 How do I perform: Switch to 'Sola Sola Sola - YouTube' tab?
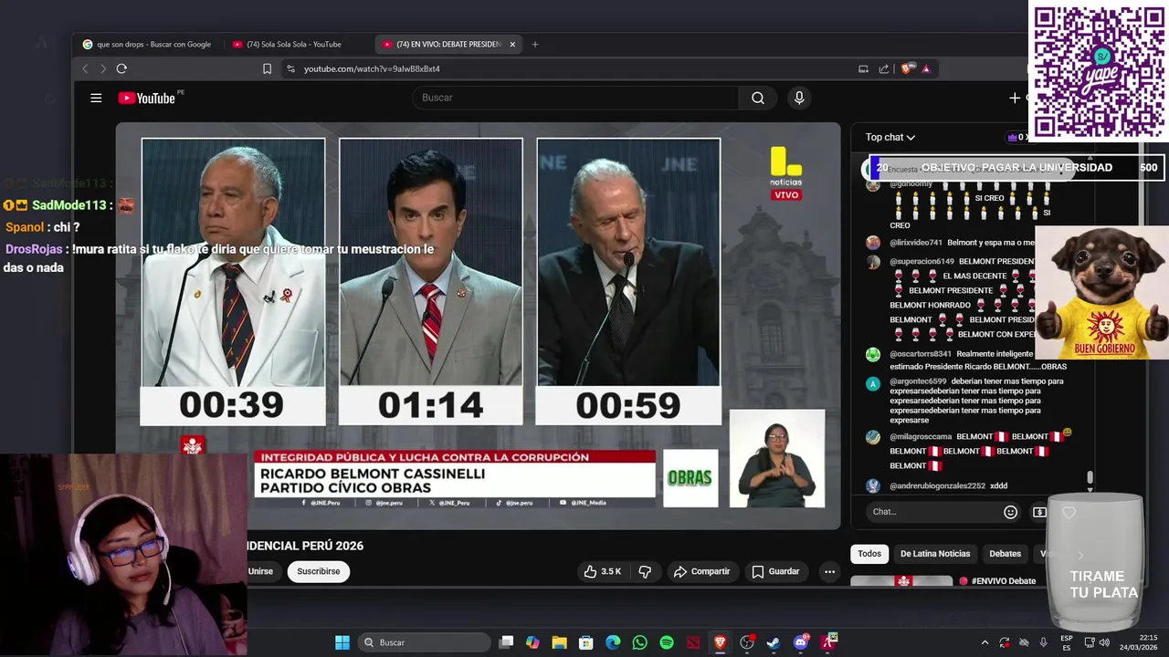pos(294,44)
